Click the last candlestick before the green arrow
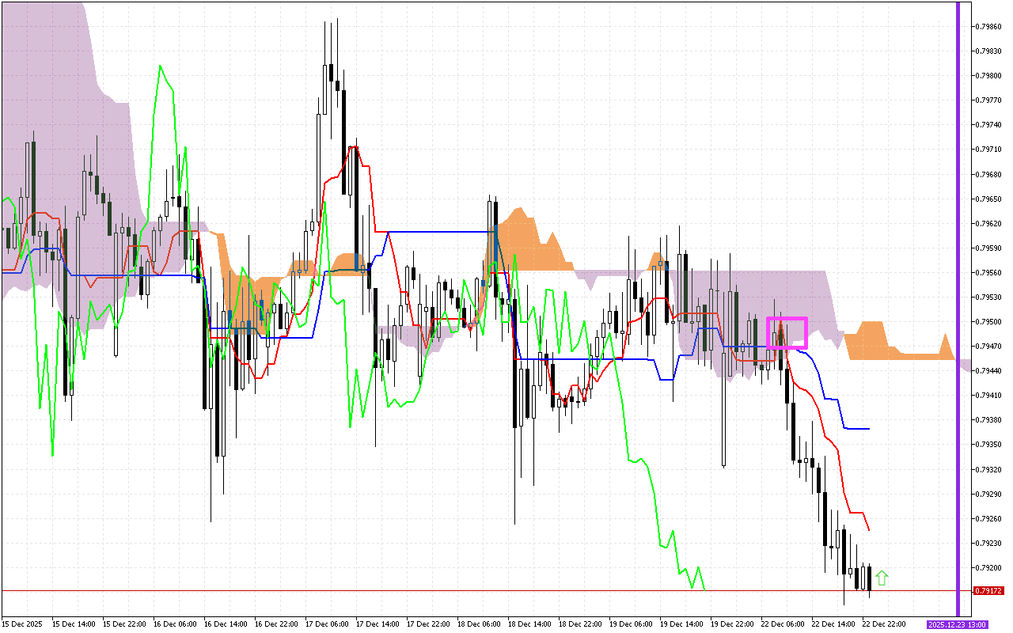 (x=870, y=578)
